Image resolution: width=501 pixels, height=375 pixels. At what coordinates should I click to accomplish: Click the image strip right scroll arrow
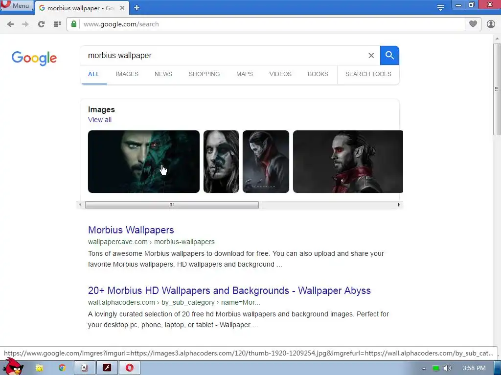tap(399, 205)
